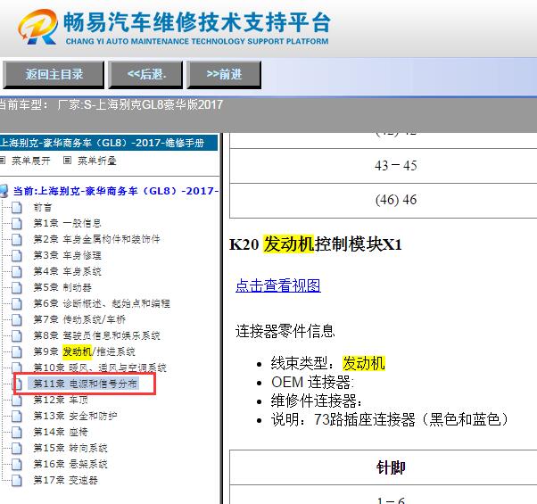Click page icon beside 第2章 车身金属构件和装饰件
The image size is (537, 504).
(16, 239)
